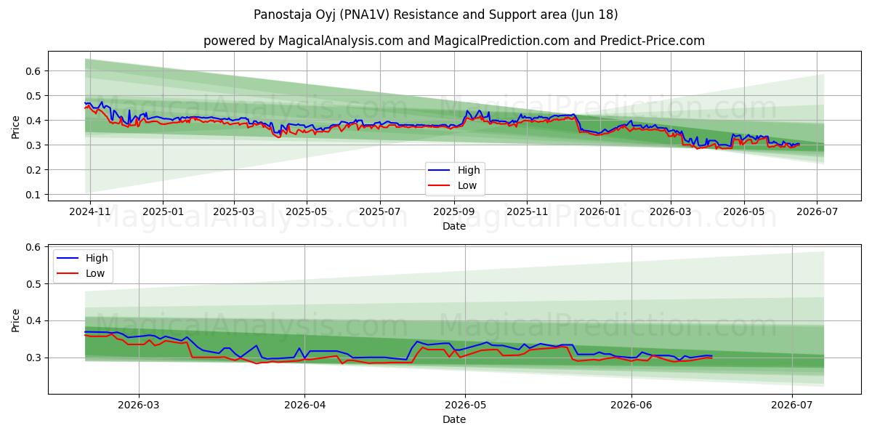Screen dimensions: 872x436
Task: Click the '2024-11' date tick label
Action: click(x=90, y=213)
